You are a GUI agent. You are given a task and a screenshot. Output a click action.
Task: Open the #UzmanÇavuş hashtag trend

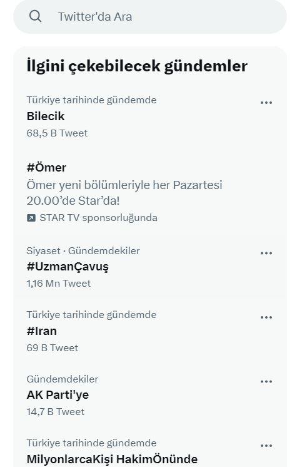tap(68, 267)
